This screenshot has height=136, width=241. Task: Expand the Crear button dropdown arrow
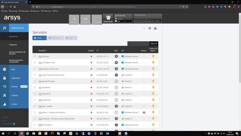tap(45, 38)
